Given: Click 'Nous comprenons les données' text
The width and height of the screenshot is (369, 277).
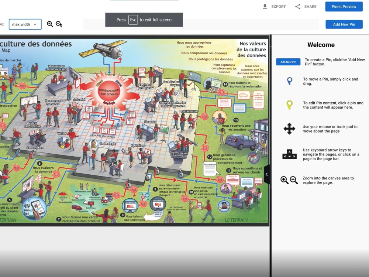Looking at the screenshot, I should tap(204, 53).
